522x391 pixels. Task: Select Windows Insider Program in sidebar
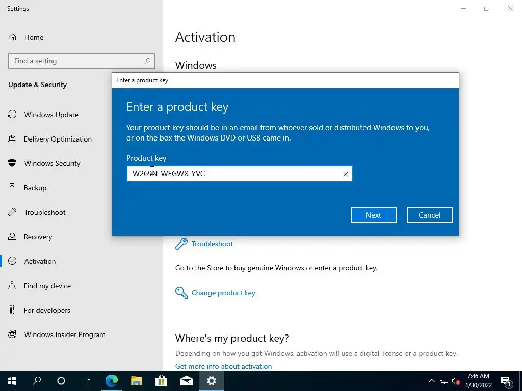coord(65,334)
